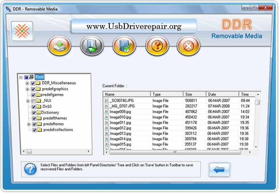Screen dimensions: 279x194
Task: Click the predefgraphics folder icon
Action: 38,89
